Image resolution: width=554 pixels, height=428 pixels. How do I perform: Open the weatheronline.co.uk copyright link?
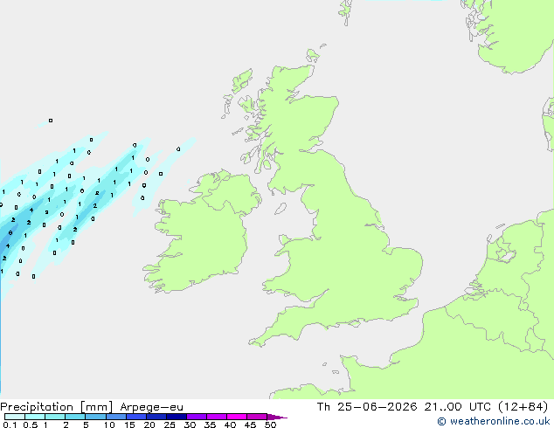(493, 421)
